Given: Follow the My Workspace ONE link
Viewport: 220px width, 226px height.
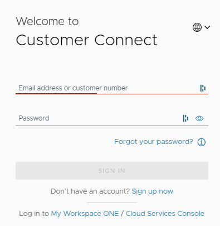Looking at the screenshot, I should [x=85, y=214].
